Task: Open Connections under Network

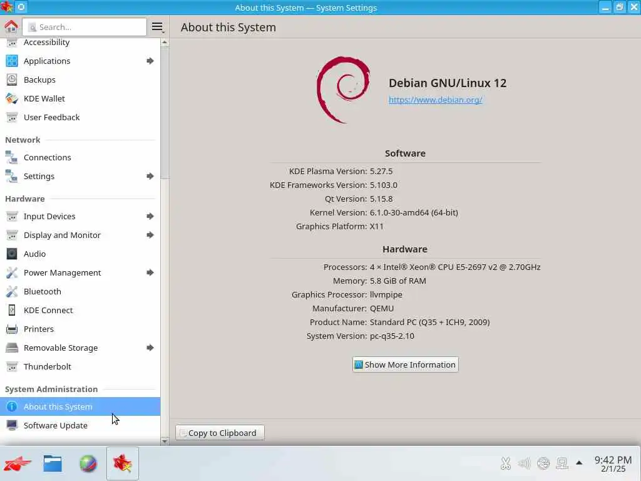Action: pyautogui.click(x=80, y=157)
